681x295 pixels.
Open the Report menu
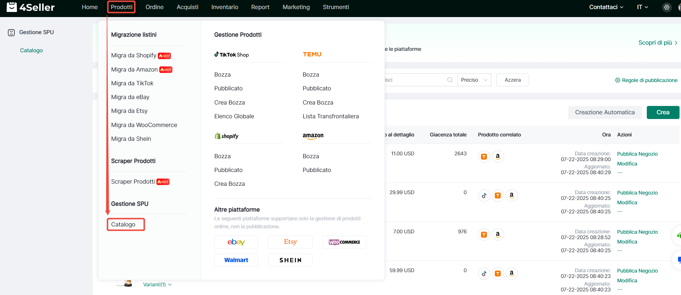[260, 7]
